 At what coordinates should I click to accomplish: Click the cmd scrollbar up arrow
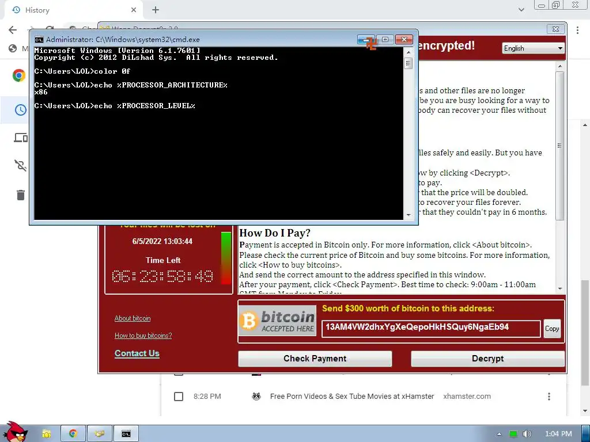pyautogui.click(x=409, y=52)
